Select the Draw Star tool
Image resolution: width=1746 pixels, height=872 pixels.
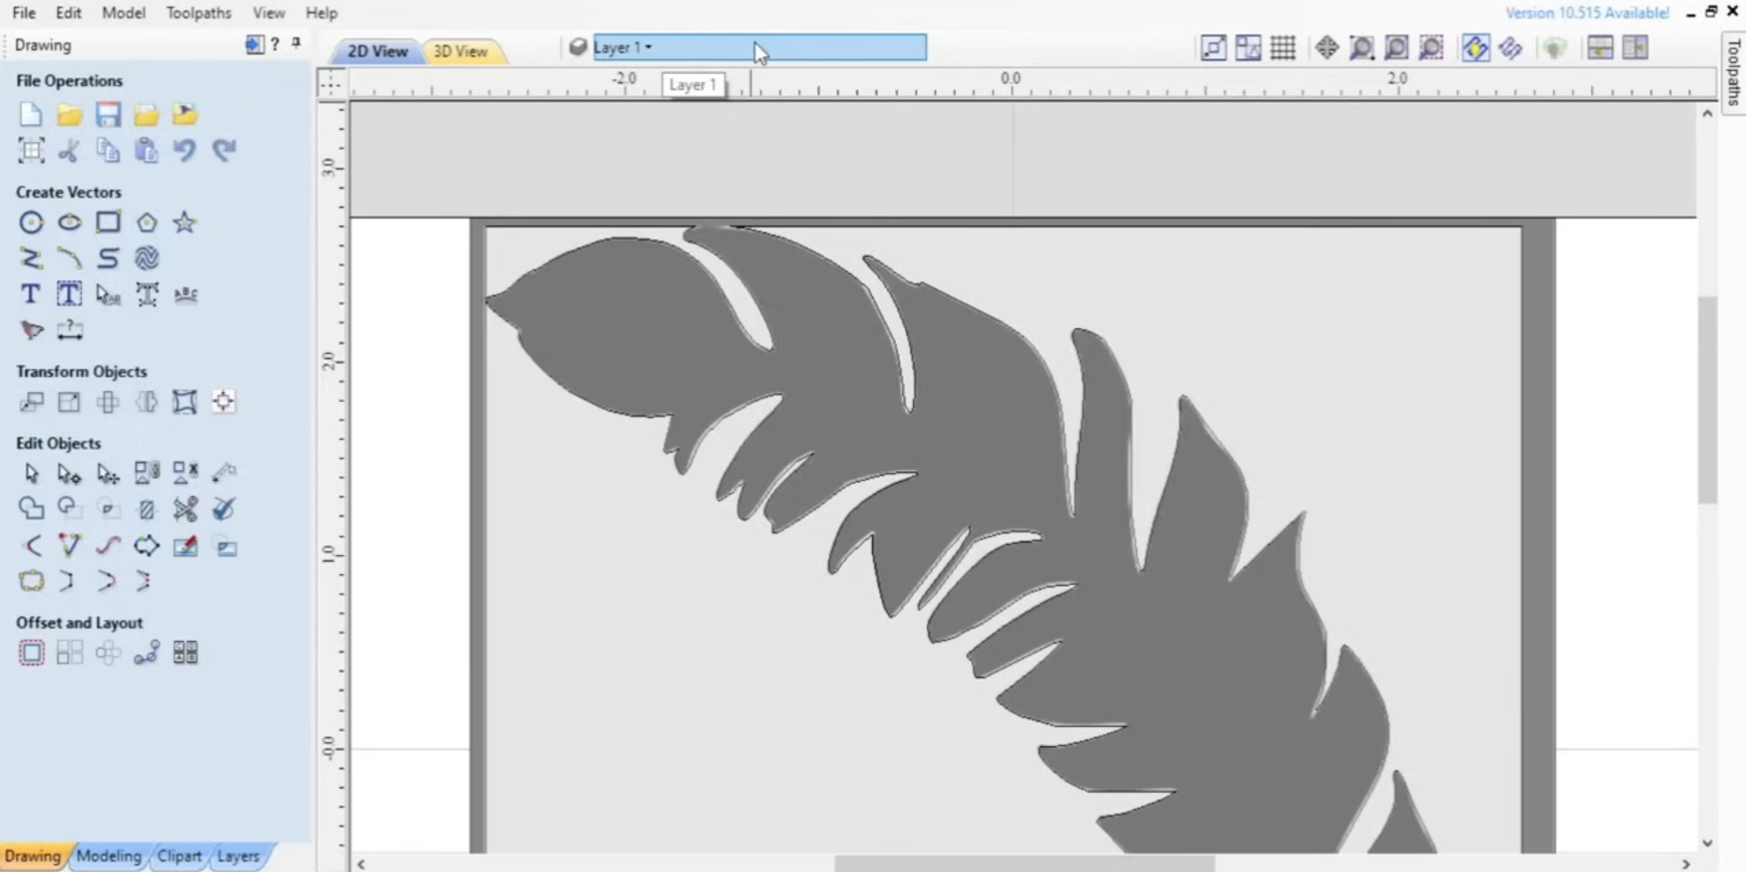point(185,221)
